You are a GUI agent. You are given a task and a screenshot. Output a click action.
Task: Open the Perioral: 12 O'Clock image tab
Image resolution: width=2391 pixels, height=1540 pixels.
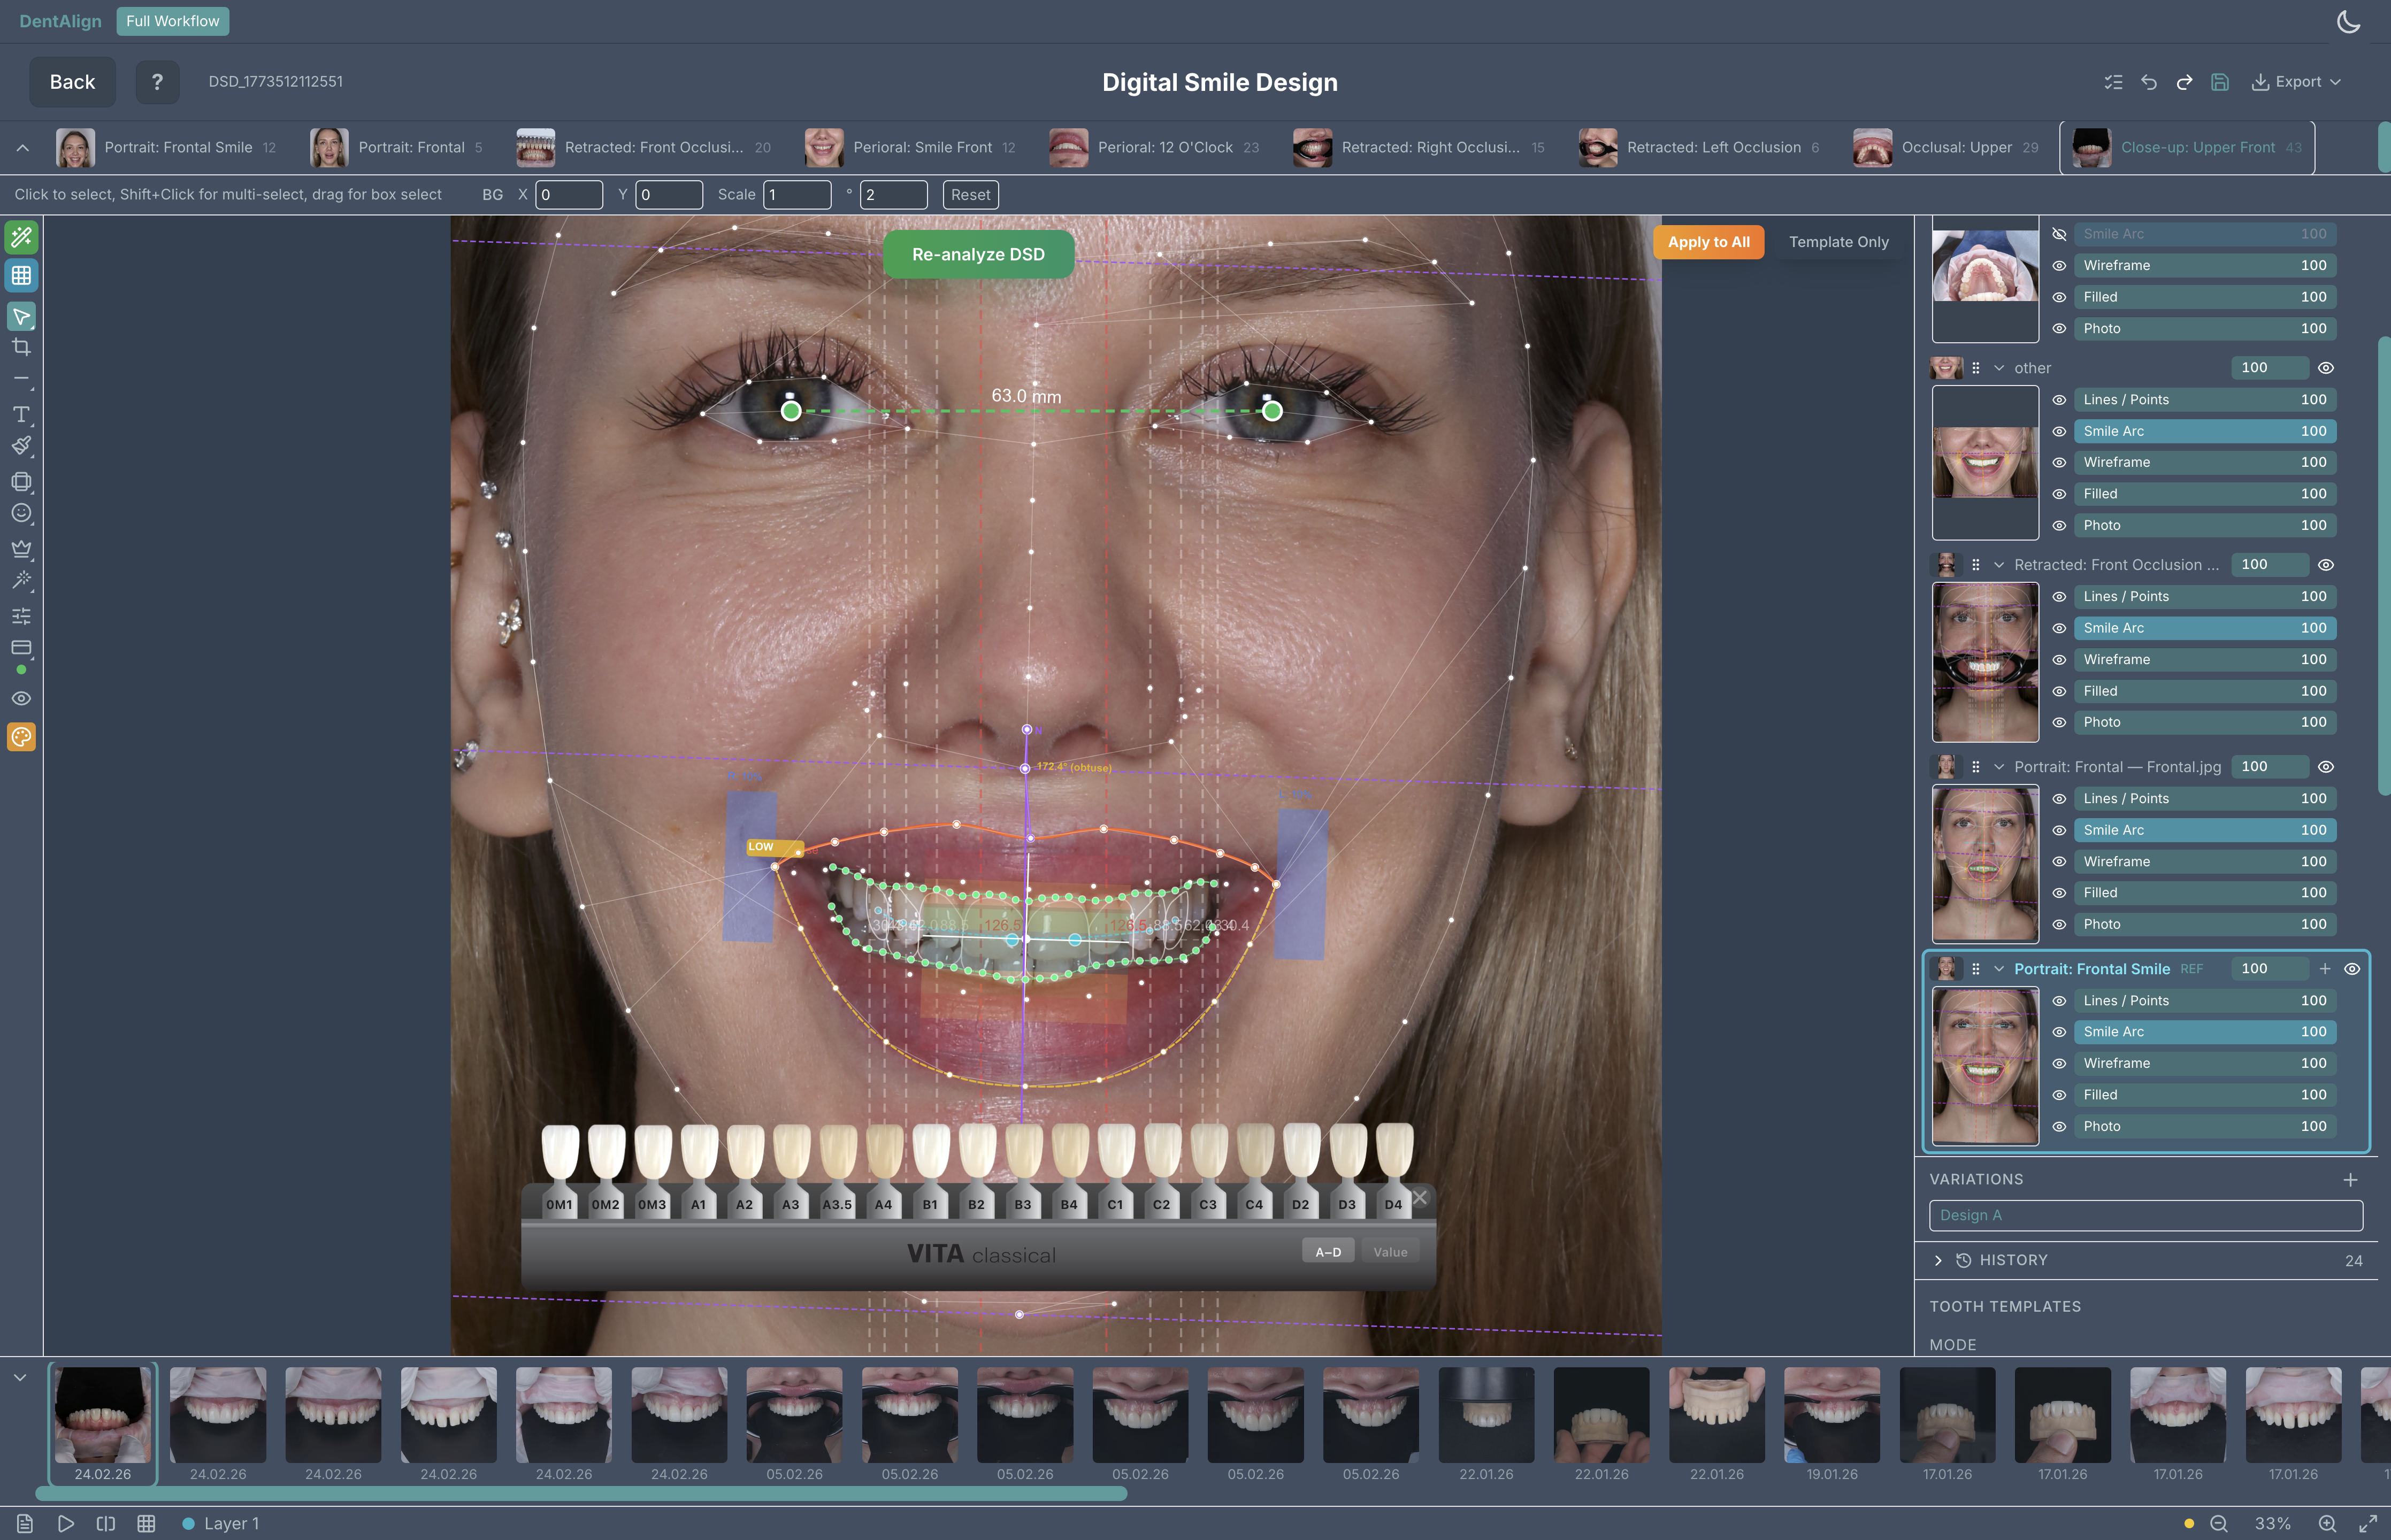[x=1166, y=147]
